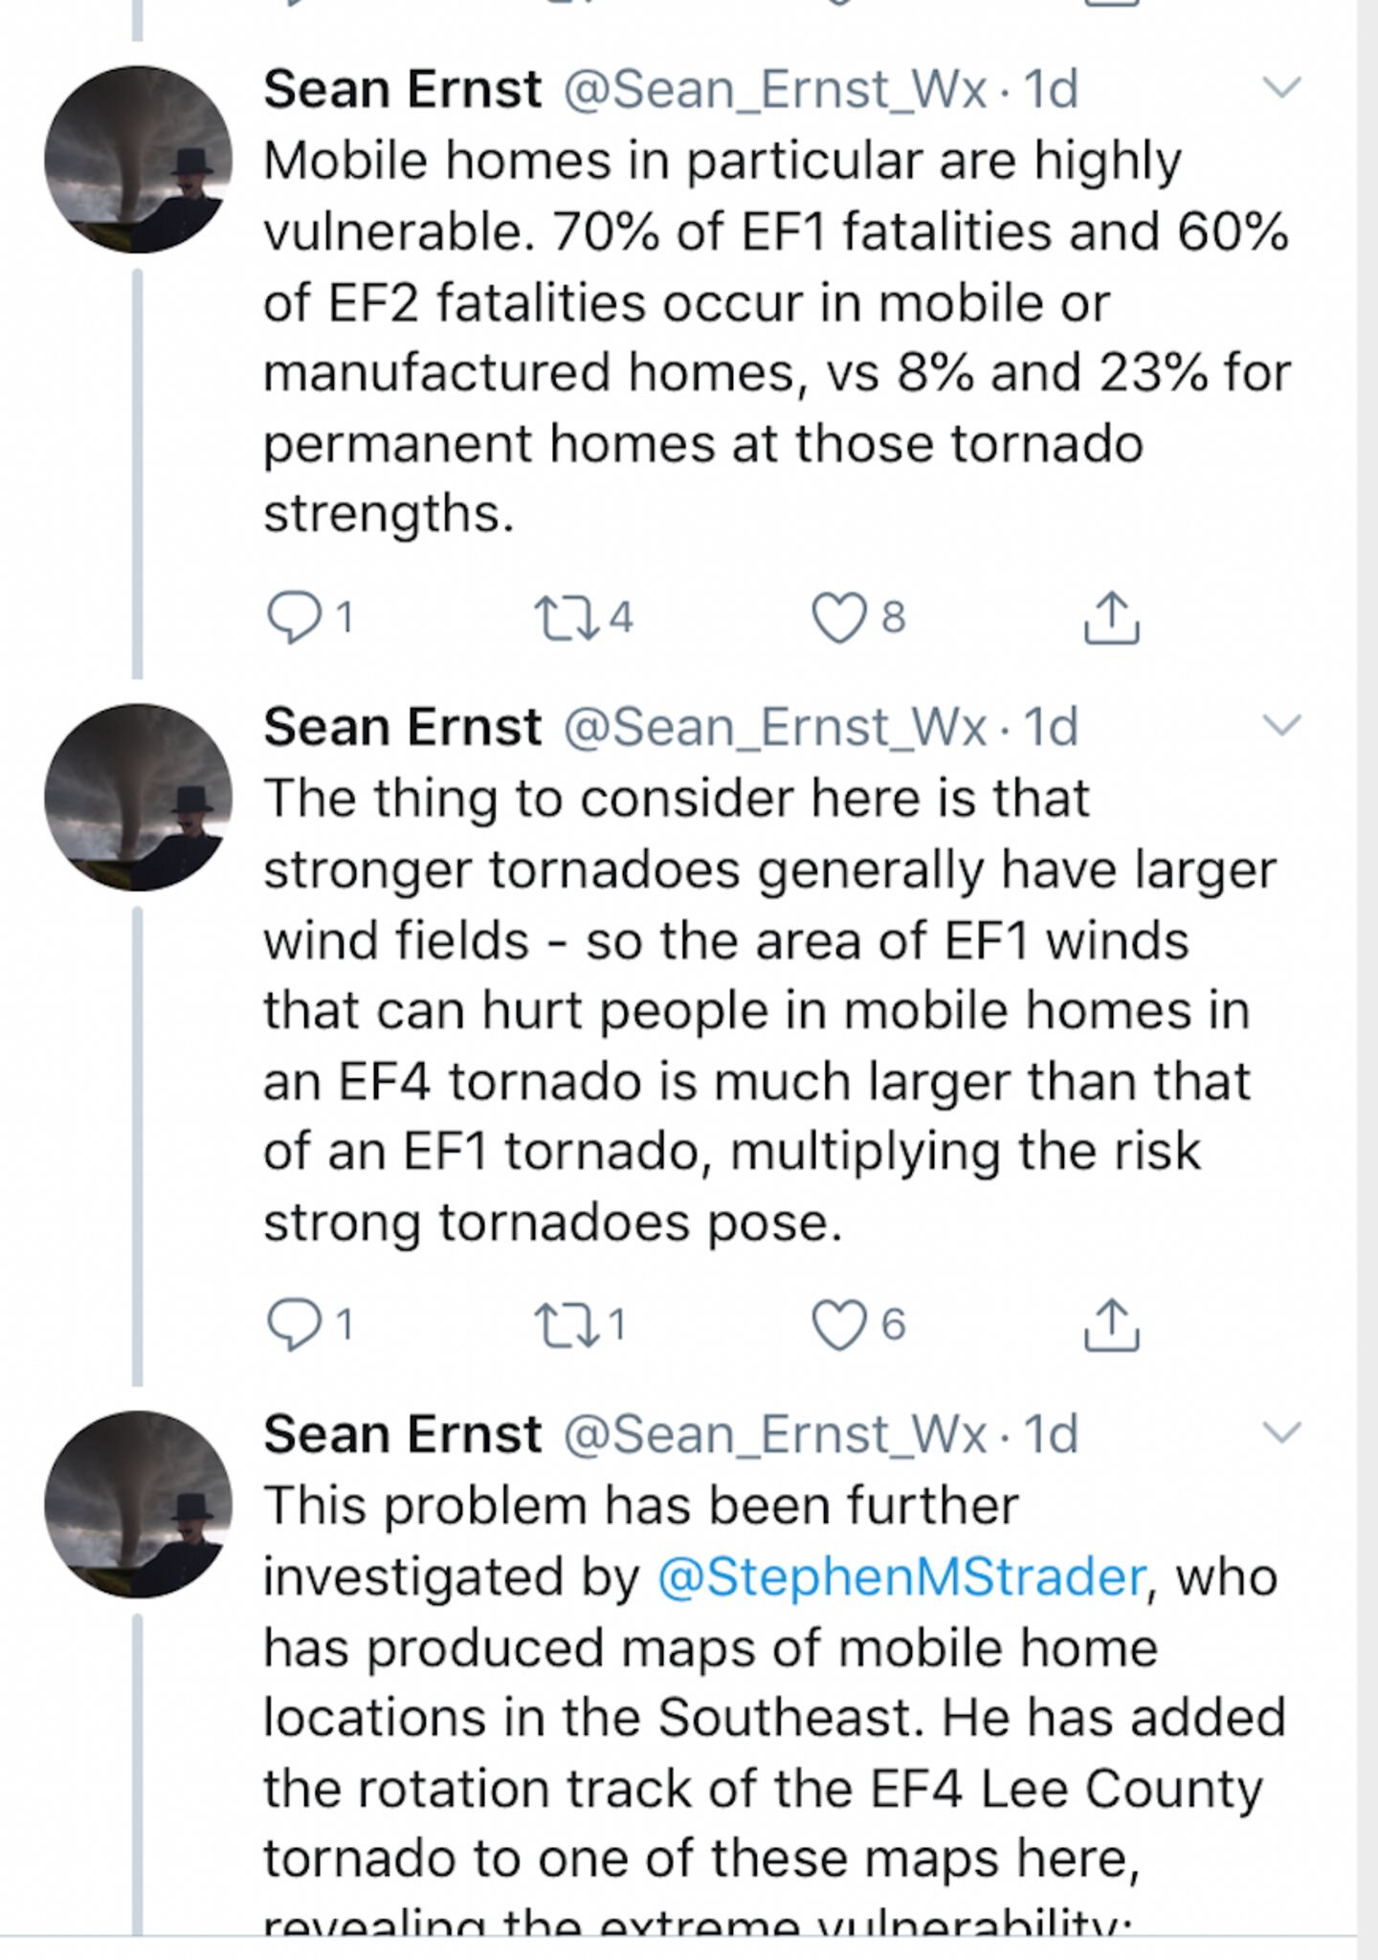Open the @StephenMStrader mention link
Viewport: 1378px width, 1960px height.
pyautogui.click(x=901, y=1576)
